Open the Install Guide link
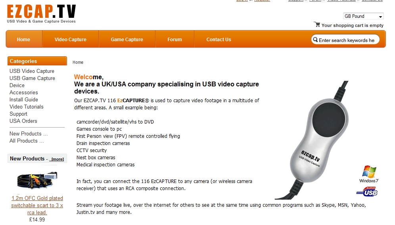The width and height of the screenshot is (395, 225). (24, 99)
